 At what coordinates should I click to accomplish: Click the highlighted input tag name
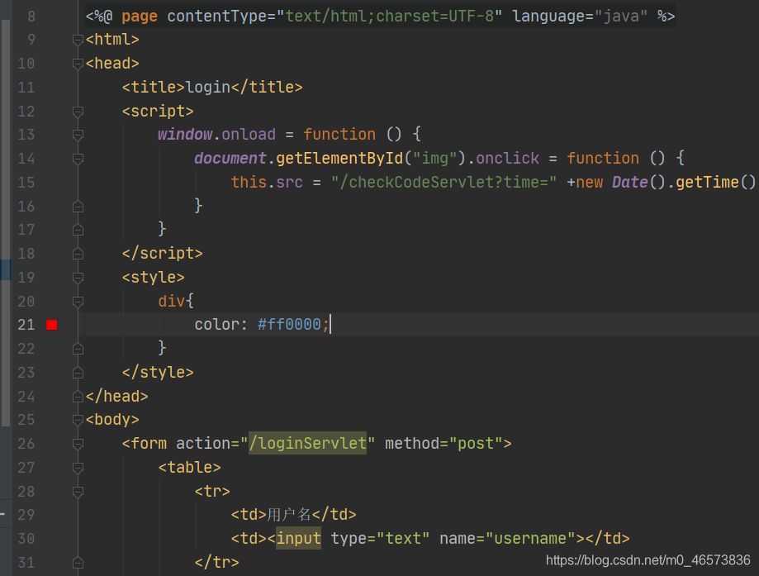[298, 538]
